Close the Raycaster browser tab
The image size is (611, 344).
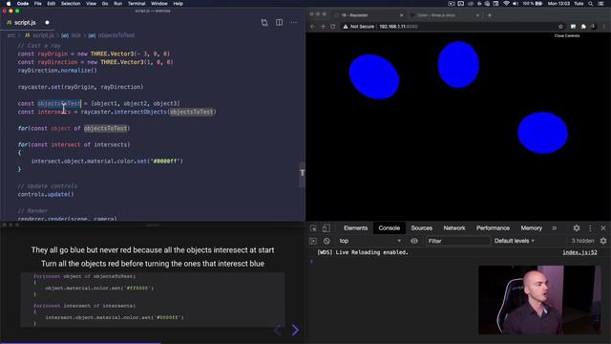click(x=401, y=15)
